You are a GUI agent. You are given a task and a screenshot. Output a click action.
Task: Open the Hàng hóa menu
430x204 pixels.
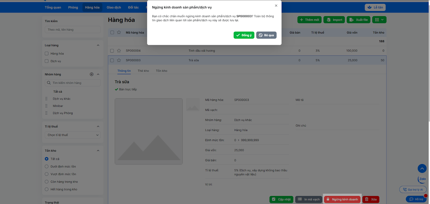point(92,8)
